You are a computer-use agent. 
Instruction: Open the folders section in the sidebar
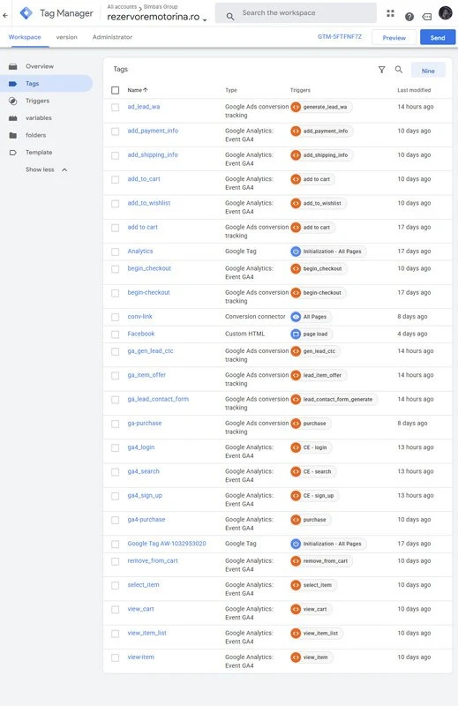click(x=35, y=135)
